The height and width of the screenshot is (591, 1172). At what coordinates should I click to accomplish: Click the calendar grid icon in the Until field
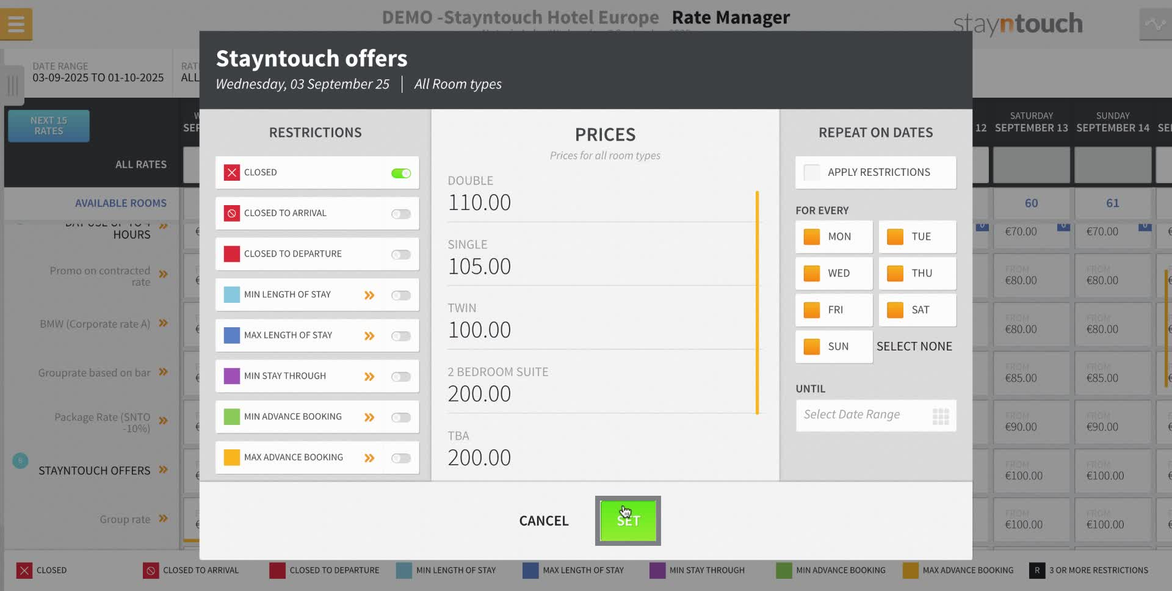pos(941,416)
